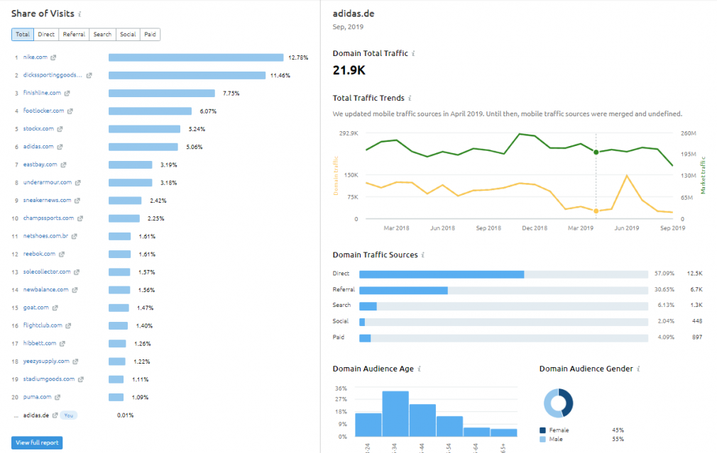Open external link icon beside finishline.com
This screenshot has height=453, width=717.
pyautogui.click(x=67, y=93)
